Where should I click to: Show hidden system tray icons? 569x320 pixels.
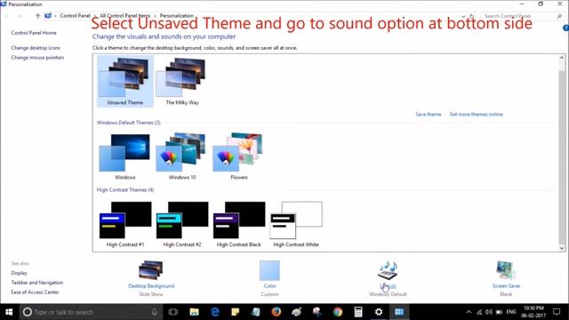tap(469, 312)
